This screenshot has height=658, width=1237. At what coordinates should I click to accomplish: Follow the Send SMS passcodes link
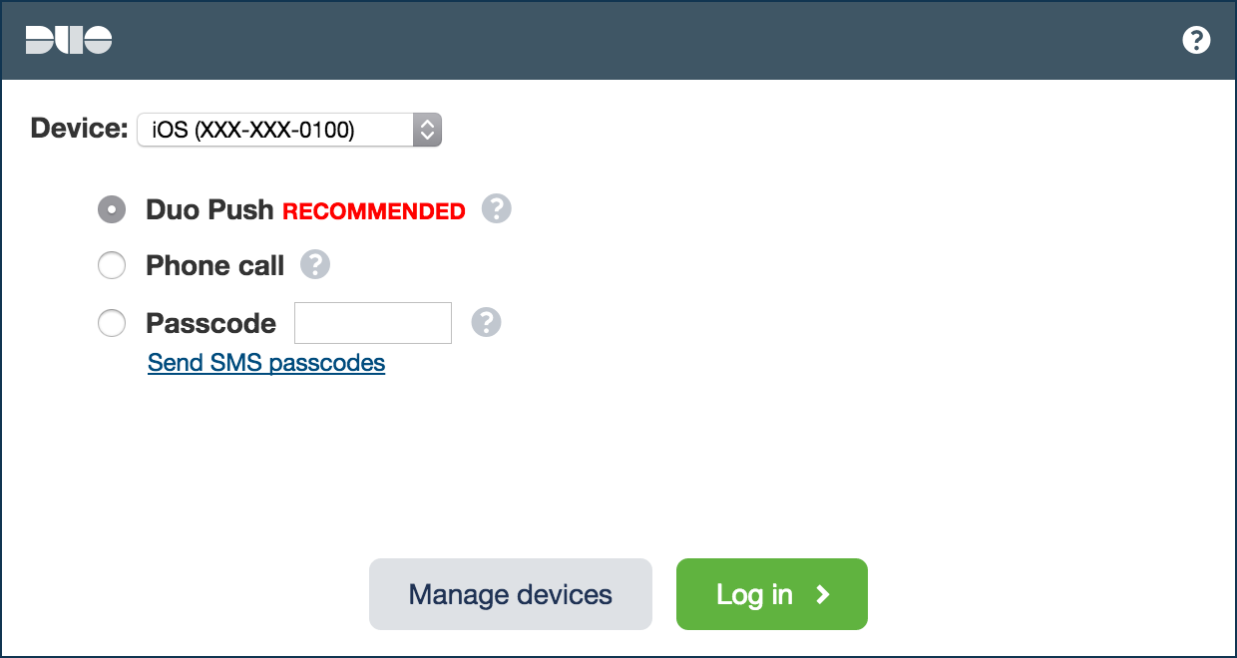coord(266,362)
